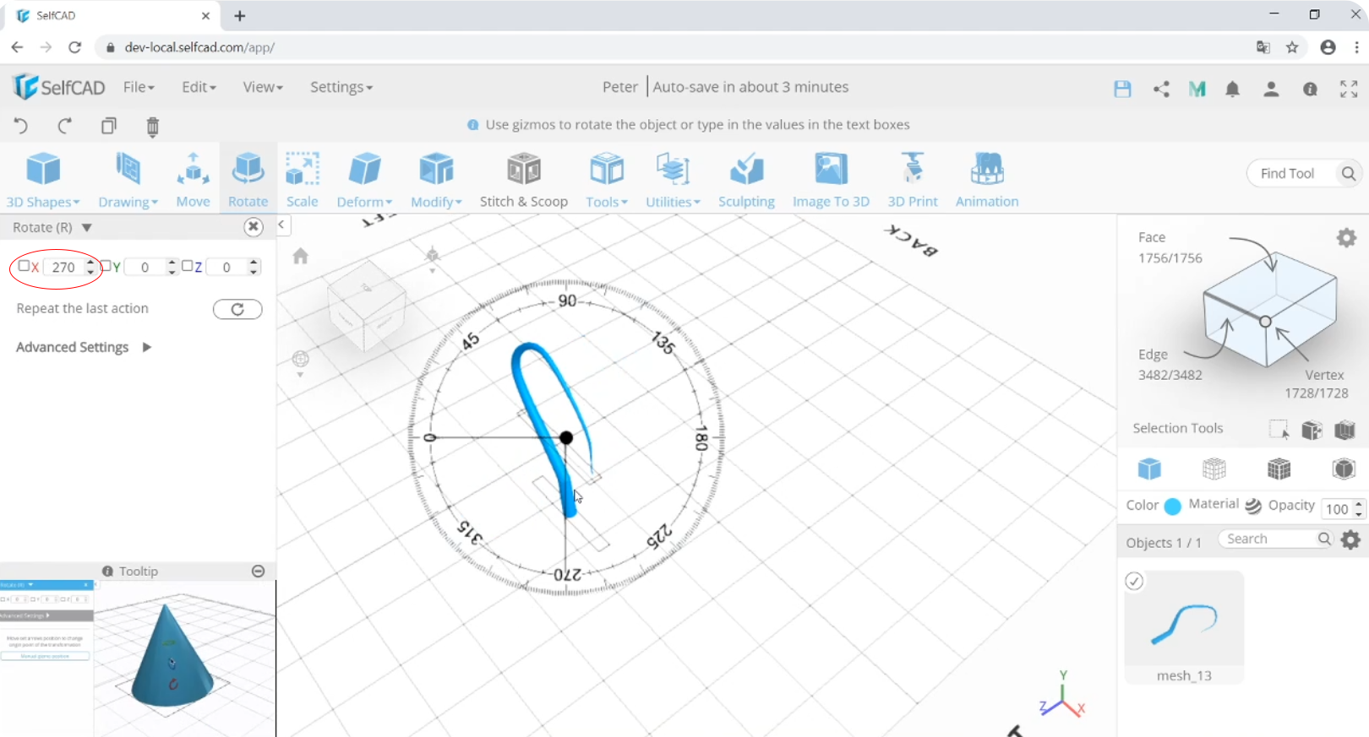Close the Rotate panel
Viewport: 1369px width, 737px height.
pyautogui.click(x=253, y=226)
